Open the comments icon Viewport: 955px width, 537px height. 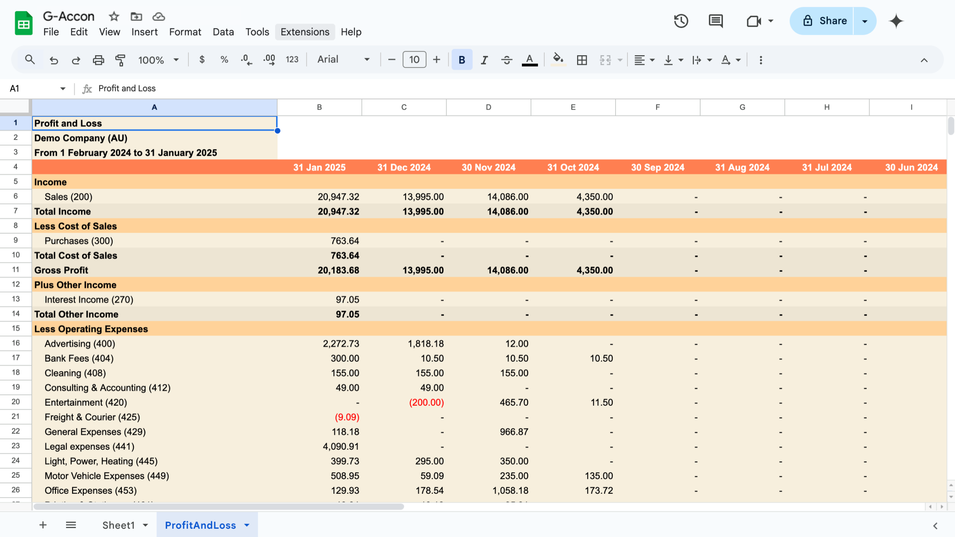coord(715,21)
